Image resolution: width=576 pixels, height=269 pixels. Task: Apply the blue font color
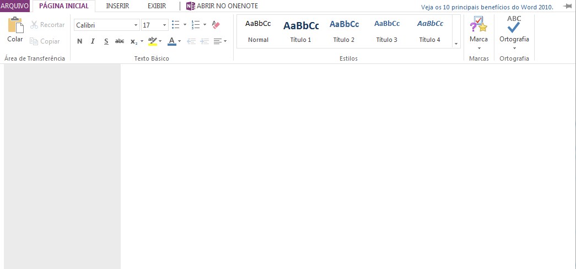coord(171,41)
